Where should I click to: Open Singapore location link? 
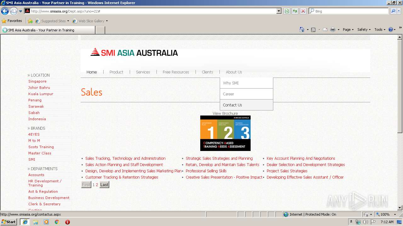(37, 81)
